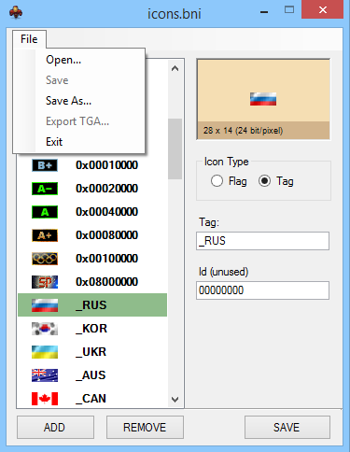Screen dimensions: 350x452
Task: Select the _AUS list entry
Action: pyautogui.click(x=92, y=375)
